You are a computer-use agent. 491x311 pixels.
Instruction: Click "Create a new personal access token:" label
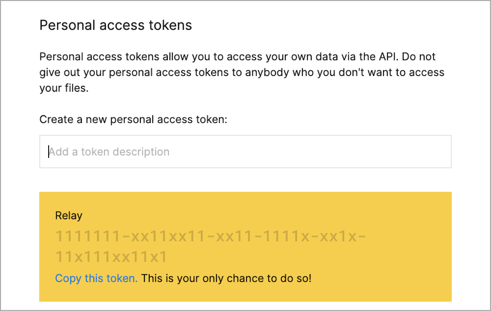133,119
